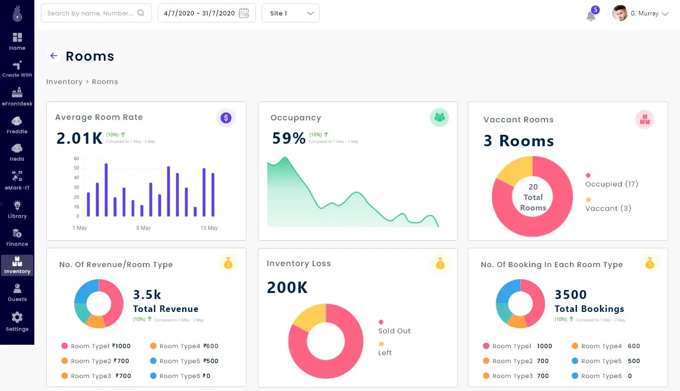Open notifications bell with 5 badge
The width and height of the screenshot is (680, 391).
(x=591, y=14)
